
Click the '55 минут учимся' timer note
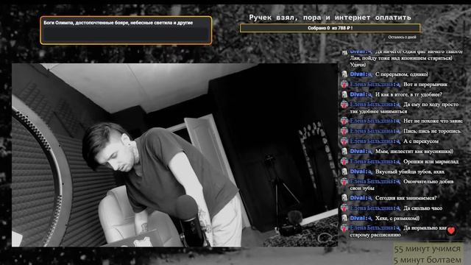tap(427, 249)
